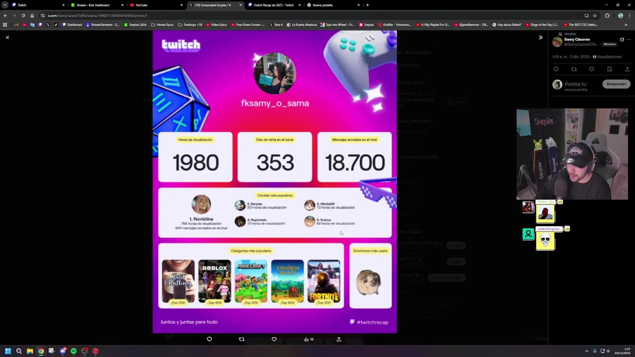
Task: Open Gmail bookmark icon
Action: tap(16, 25)
